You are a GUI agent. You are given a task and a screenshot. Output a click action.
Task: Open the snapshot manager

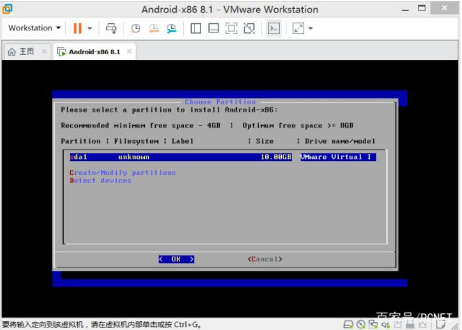[x=172, y=28]
